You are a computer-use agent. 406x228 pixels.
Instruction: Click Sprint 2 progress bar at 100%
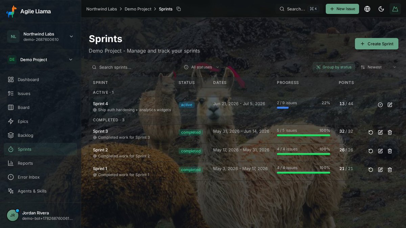coord(303,154)
